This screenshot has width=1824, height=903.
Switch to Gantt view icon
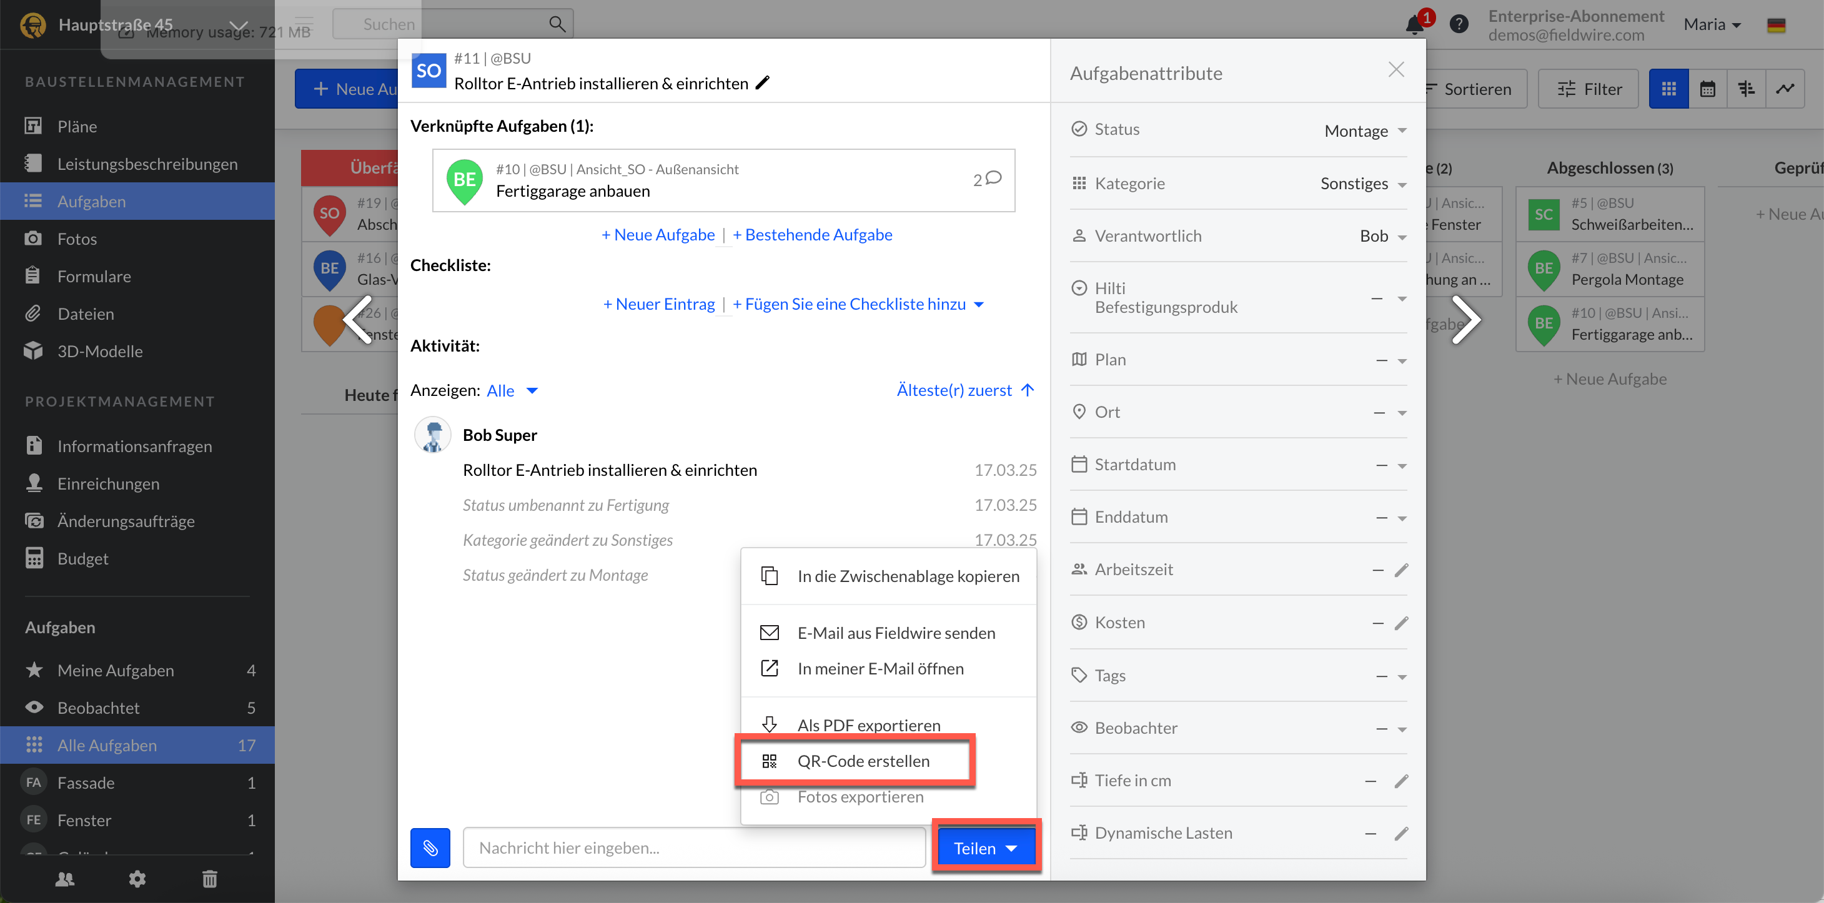pyautogui.click(x=1746, y=89)
